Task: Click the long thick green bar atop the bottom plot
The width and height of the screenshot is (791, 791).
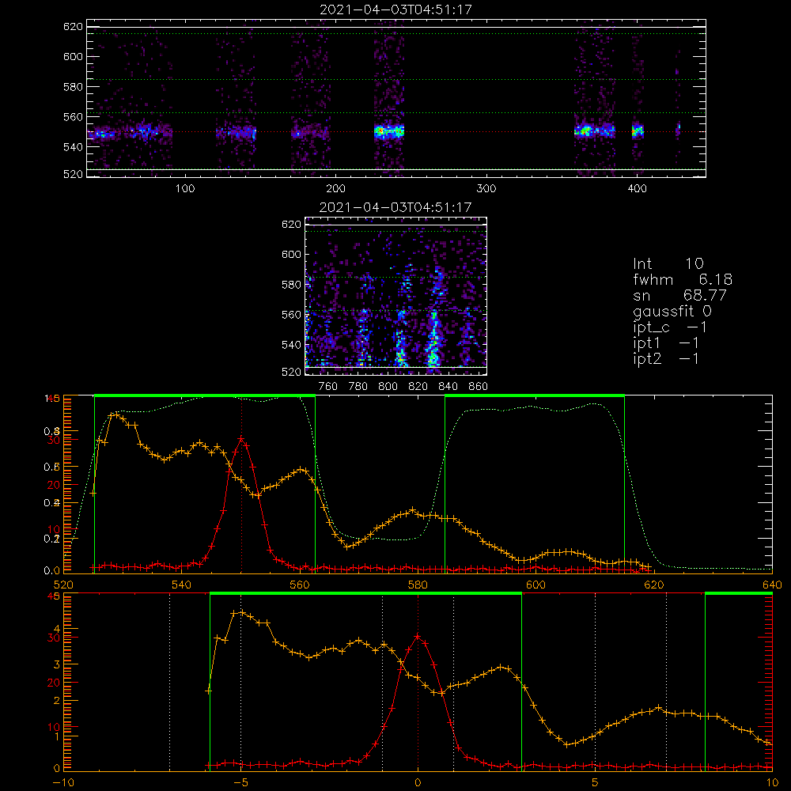Action: (365, 594)
